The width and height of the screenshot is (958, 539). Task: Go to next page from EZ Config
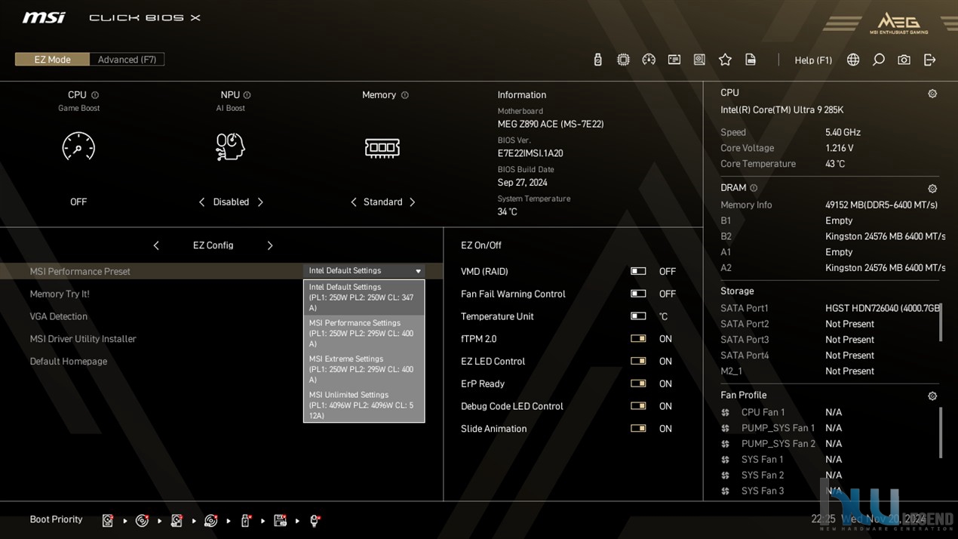tap(270, 245)
